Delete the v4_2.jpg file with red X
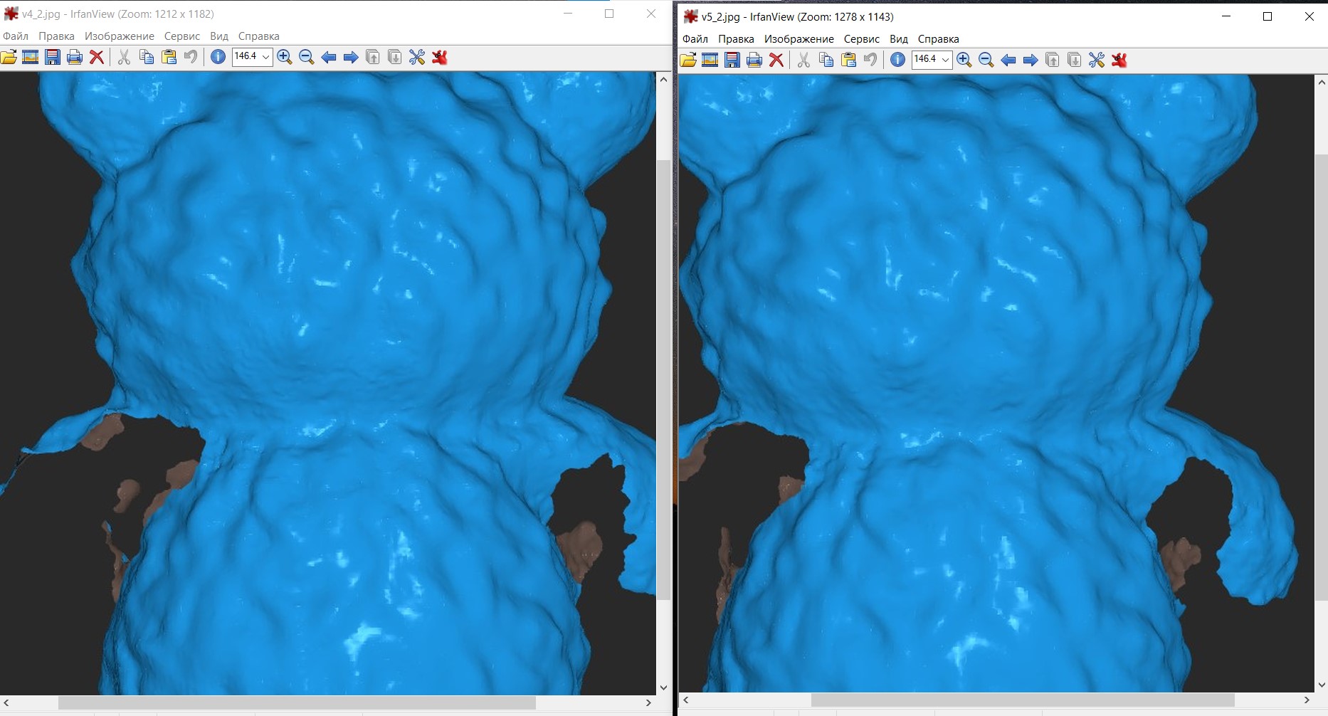Image resolution: width=1328 pixels, height=716 pixels. (97, 57)
